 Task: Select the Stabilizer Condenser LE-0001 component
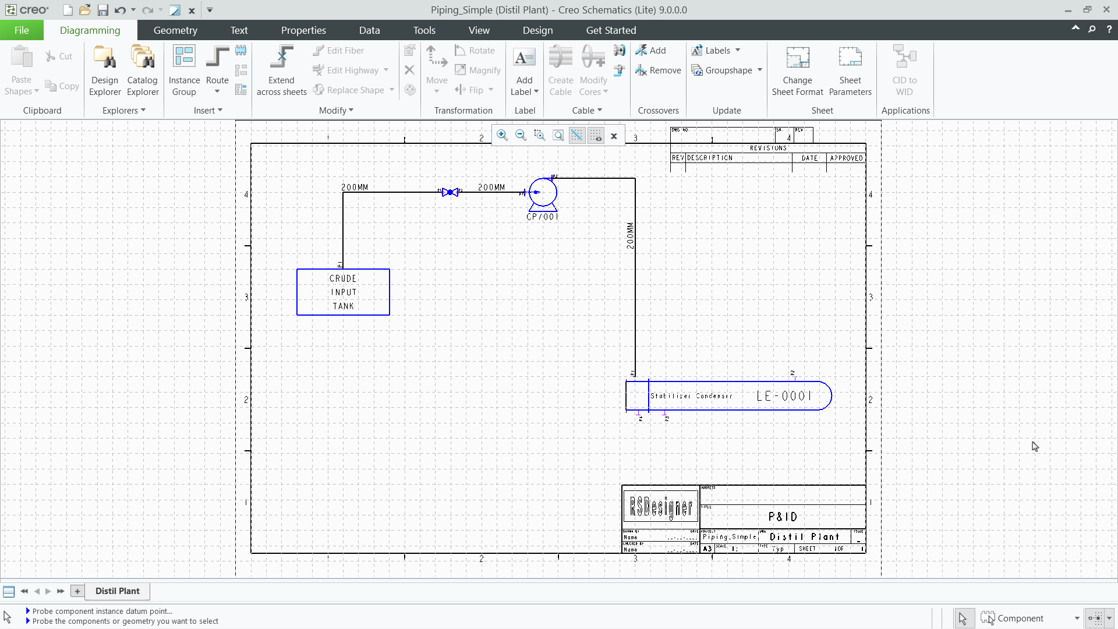(x=728, y=396)
